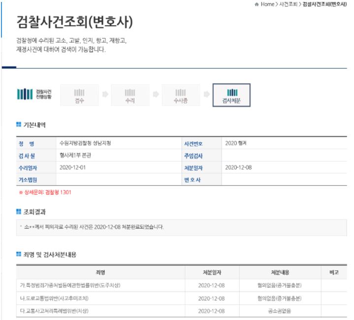354x320 pixels.
Task: Click the 사건번호 field label
Action: point(193,144)
